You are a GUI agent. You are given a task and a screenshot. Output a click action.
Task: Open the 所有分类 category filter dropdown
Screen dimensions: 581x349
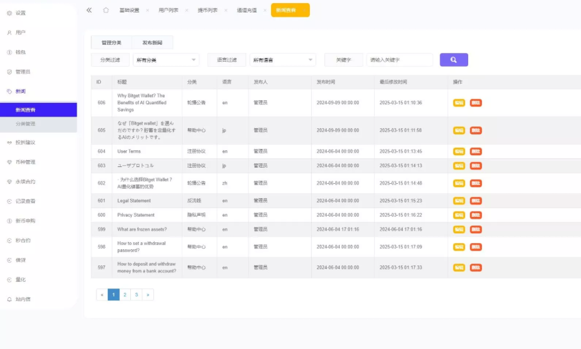coord(166,60)
